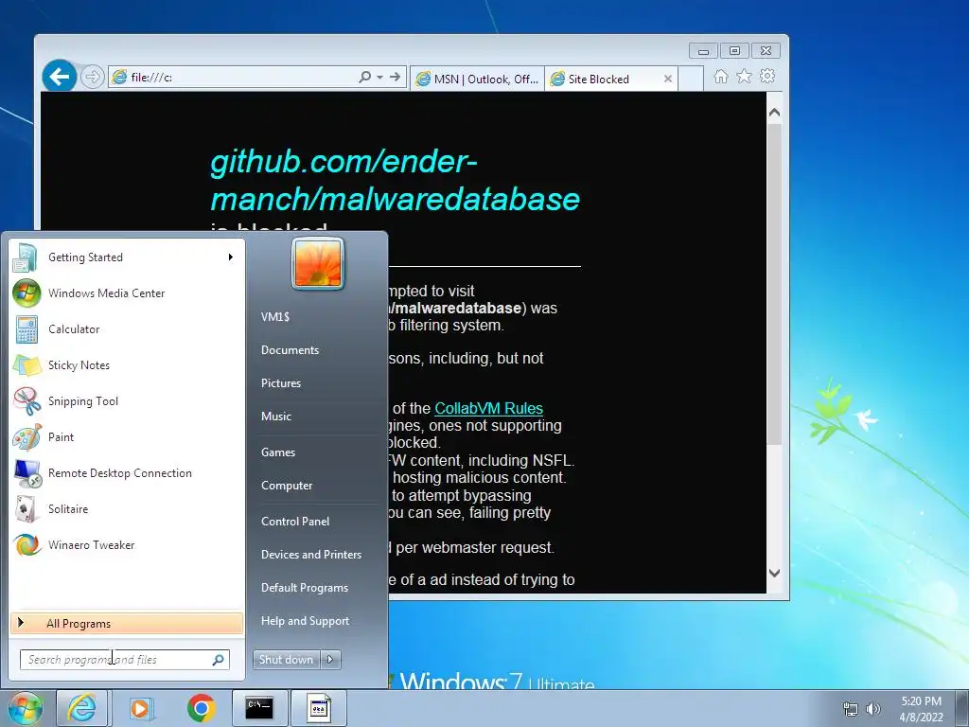Click the Windows Start orb
This screenshot has width=969, height=727.
coord(26,708)
